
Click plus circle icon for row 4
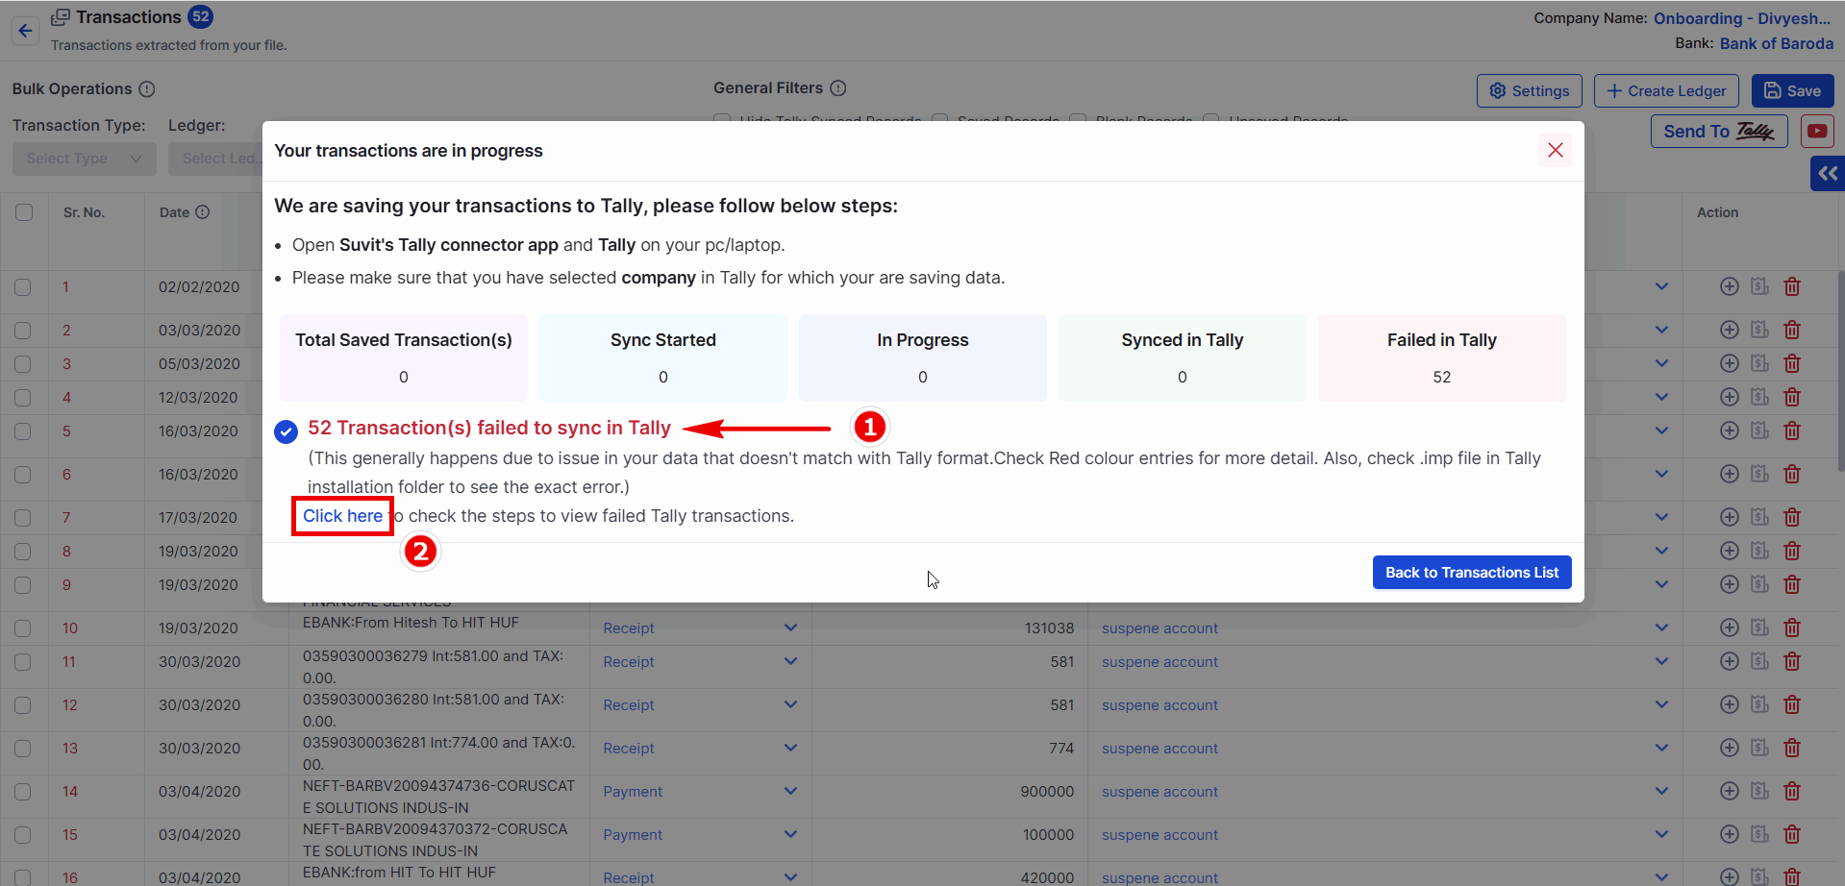click(x=1729, y=397)
